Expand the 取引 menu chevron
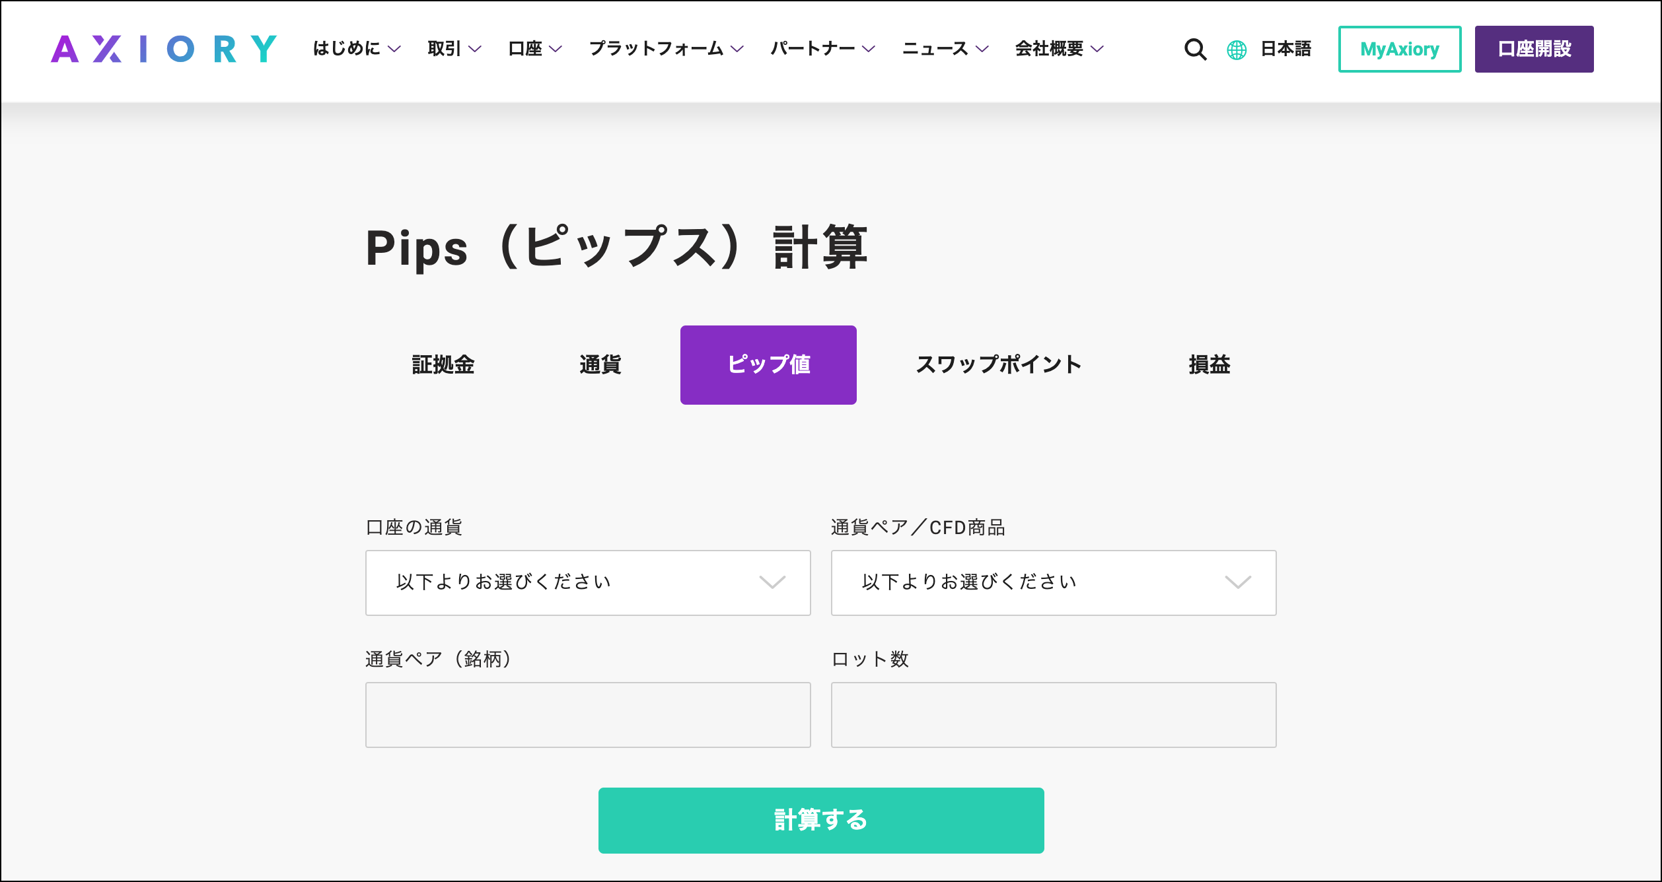 pos(474,49)
